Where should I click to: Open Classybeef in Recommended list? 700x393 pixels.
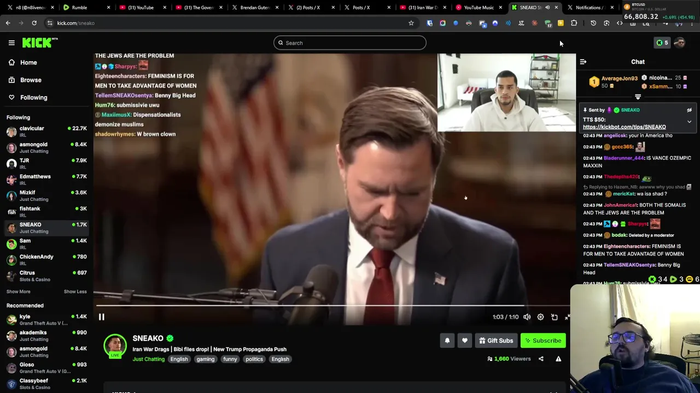point(46,384)
